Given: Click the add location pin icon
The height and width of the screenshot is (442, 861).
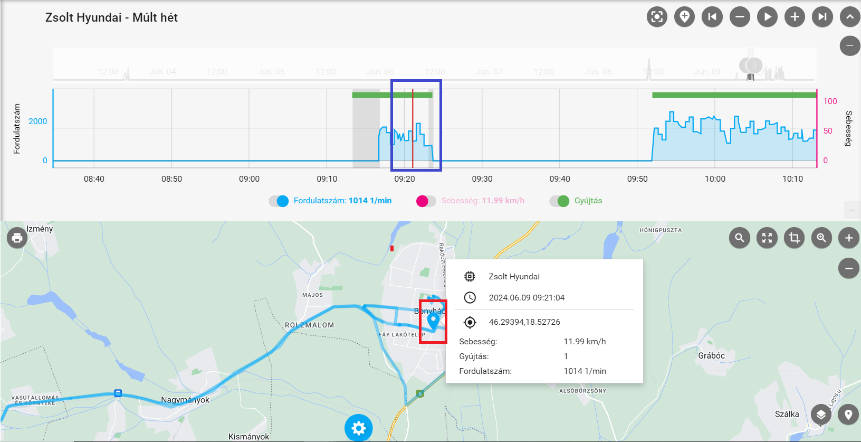Looking at the screenshot, I should (684, 17).
